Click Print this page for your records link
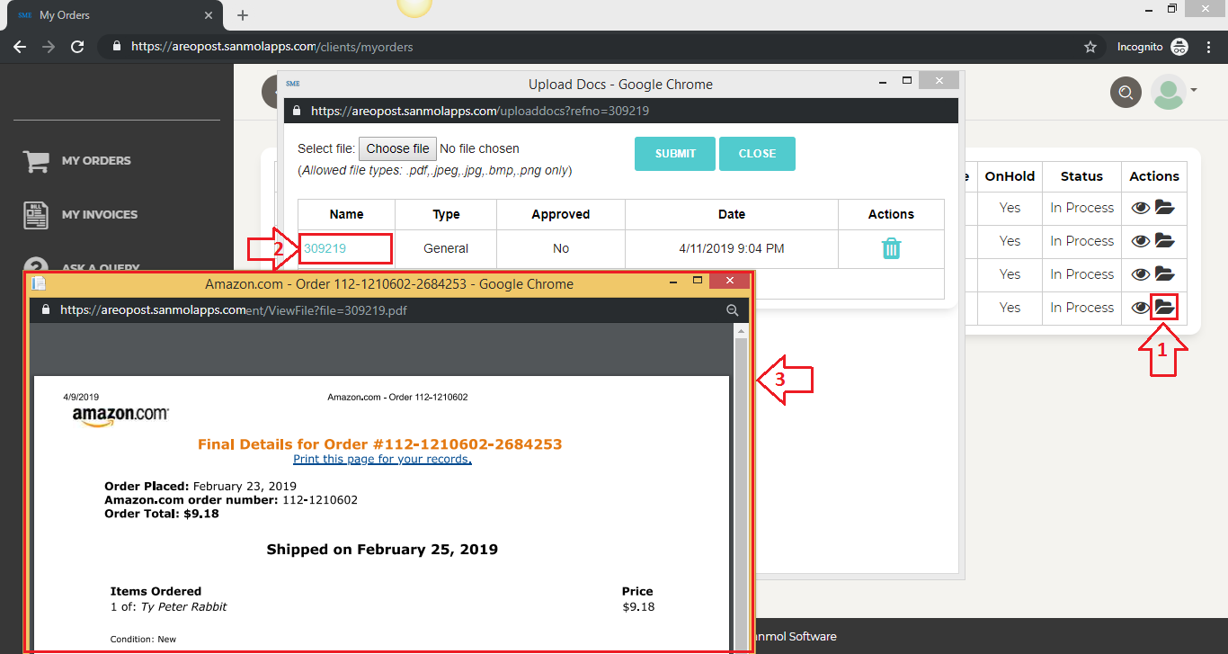The width and height of the screenshot is (1228, 654). pyautogui.click(x=382, y=459)
